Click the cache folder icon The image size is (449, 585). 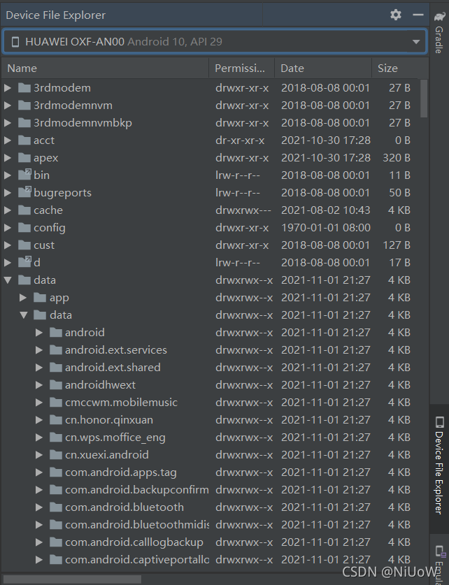[x=24, y=210]
